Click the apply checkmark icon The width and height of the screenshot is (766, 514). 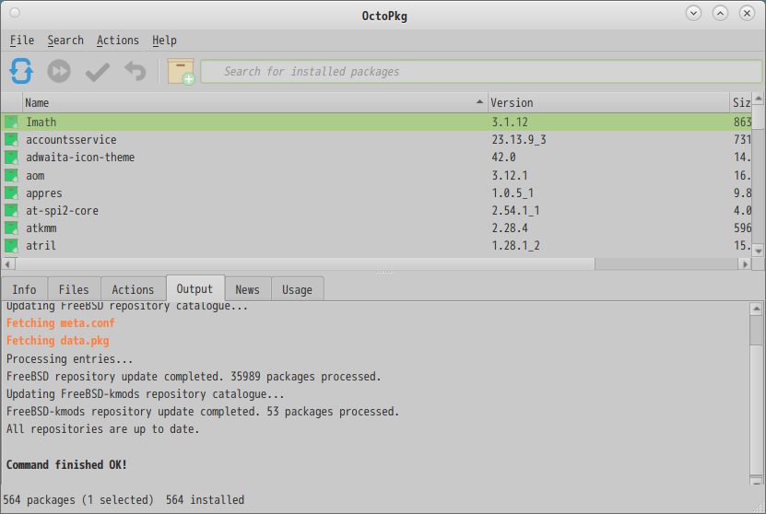click(x=97, y=72)
